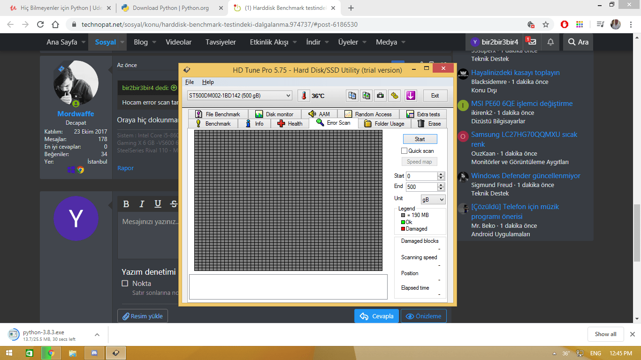Open the File menu in HD Tune
The image size is (641, 360).
point(190,82)
